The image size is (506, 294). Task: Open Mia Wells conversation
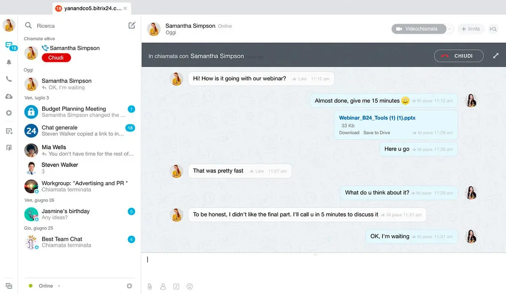click(x=79, y=150)
